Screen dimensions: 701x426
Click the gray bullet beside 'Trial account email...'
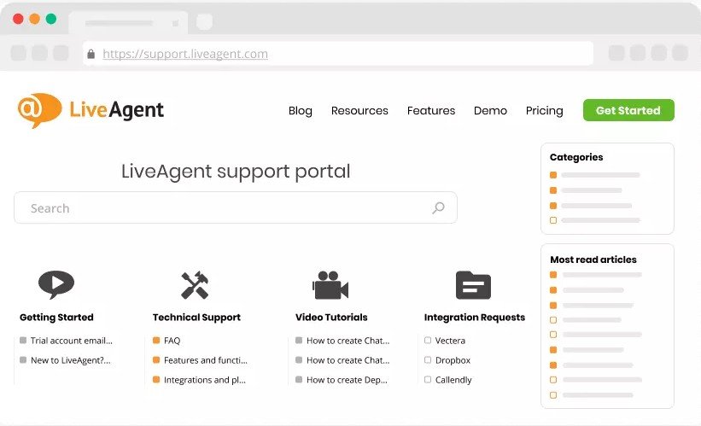click(x=23, y=340)
